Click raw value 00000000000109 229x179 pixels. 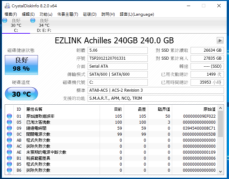199,152
